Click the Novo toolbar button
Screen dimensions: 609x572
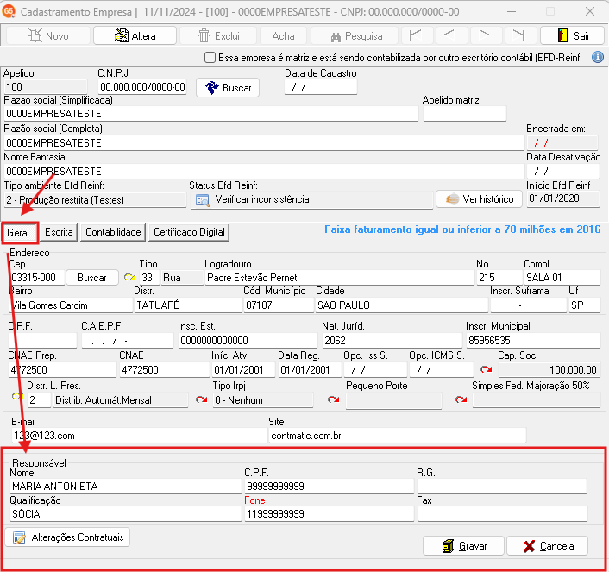48,35
